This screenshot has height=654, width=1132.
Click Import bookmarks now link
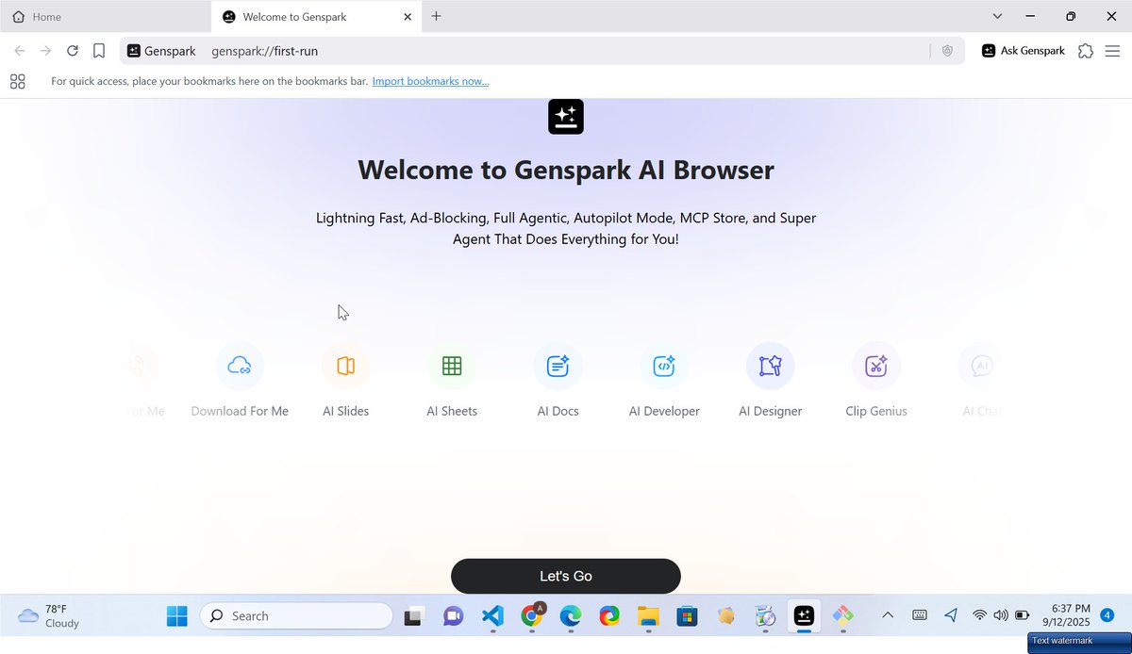pos(430,81)
